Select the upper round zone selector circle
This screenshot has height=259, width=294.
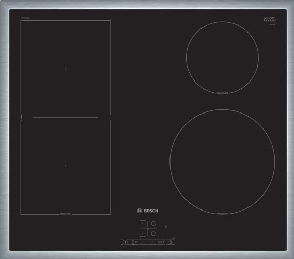pos(153,223)
